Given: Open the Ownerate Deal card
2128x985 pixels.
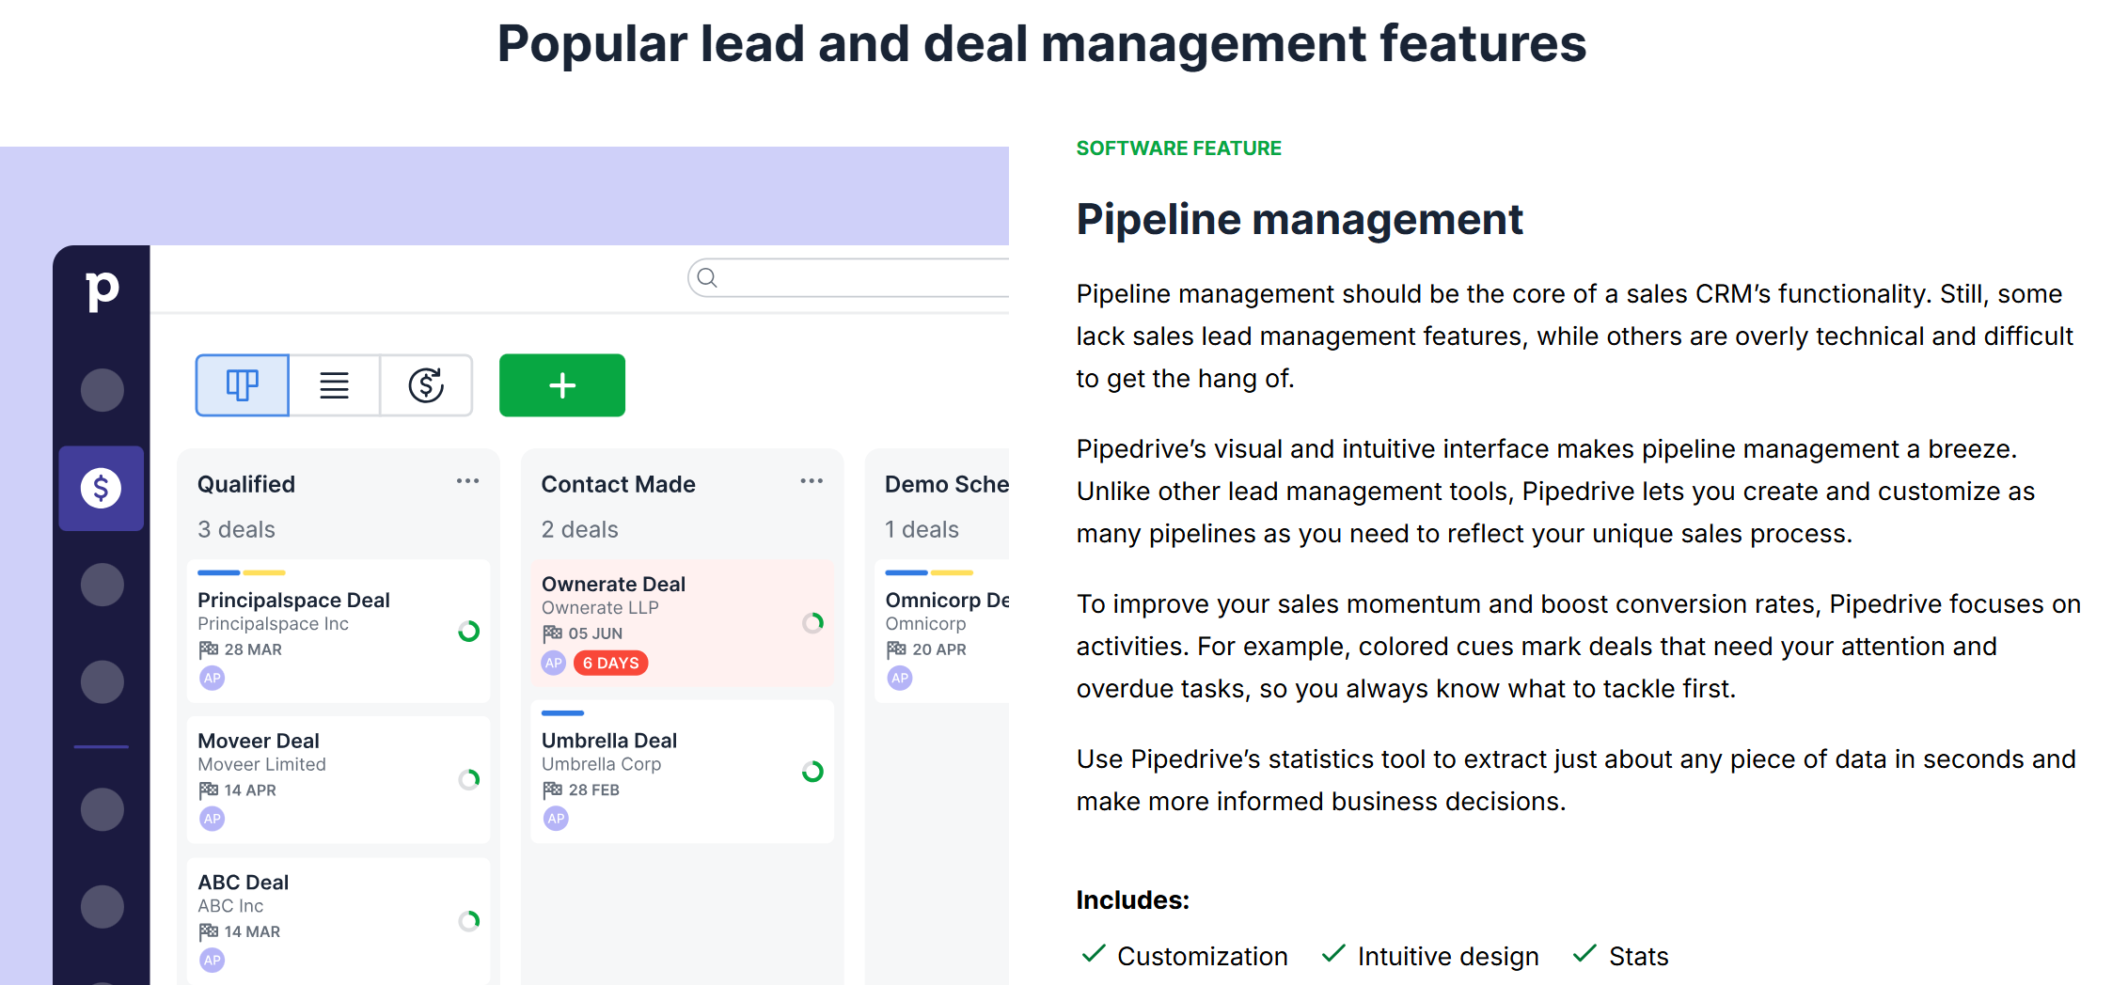Looking at the screenshot, I should 683,624.
